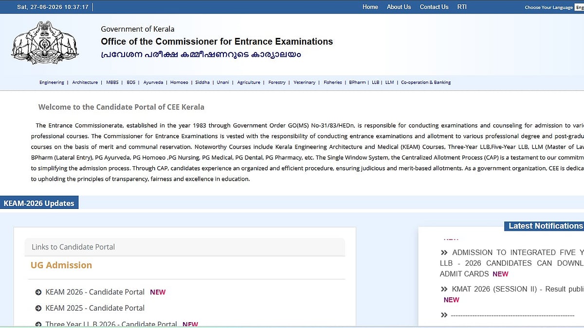This screenshot has height=328, width=584.
Task: Select the LLB course link
Action: point(375,83)
